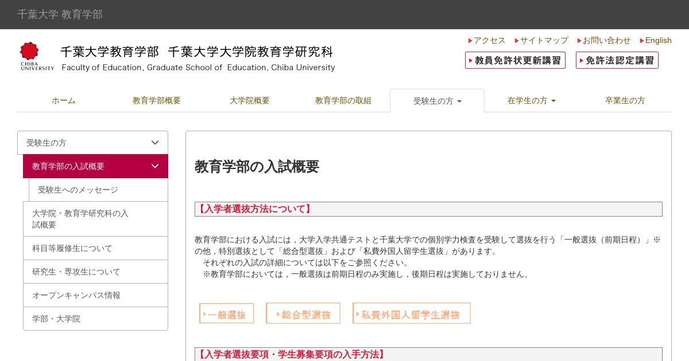
Task: Expand the 受験生の方 navigation dropdown
Action: [438, 101]
